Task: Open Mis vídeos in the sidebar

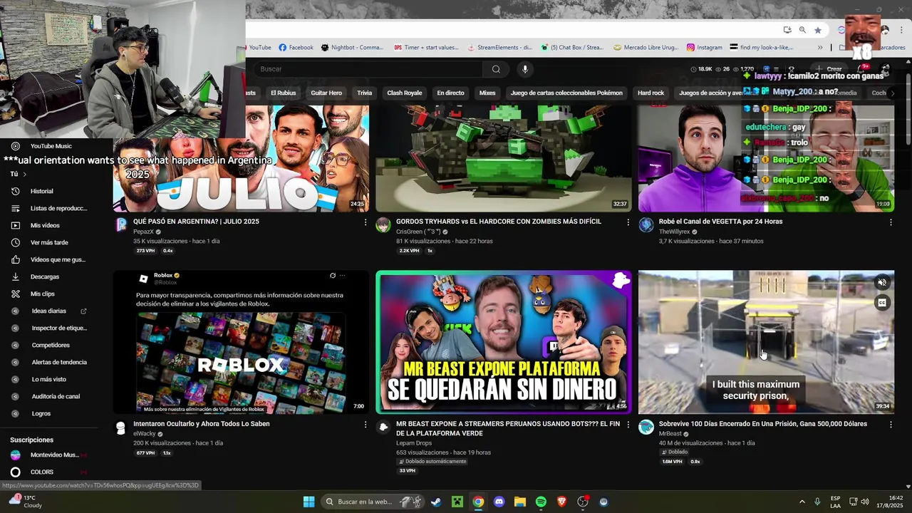Action: pos(45,225)
